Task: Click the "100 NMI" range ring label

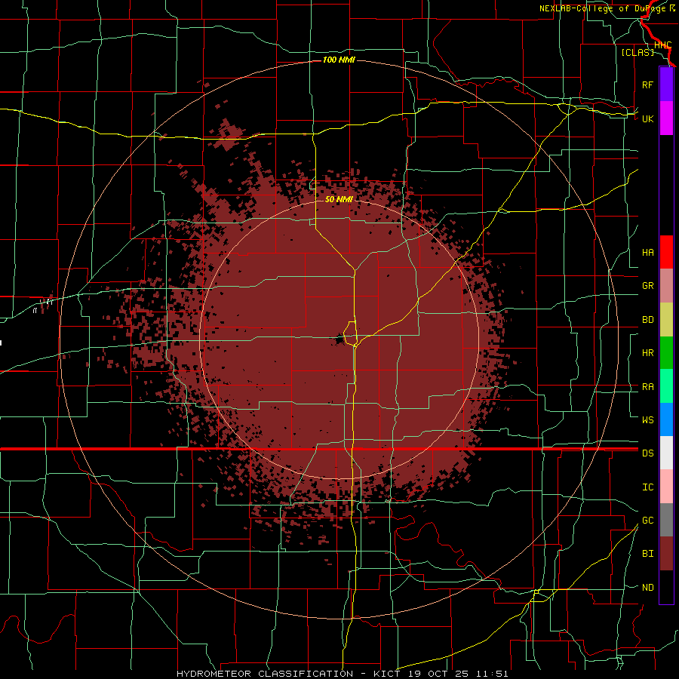Action: point(339,60)
